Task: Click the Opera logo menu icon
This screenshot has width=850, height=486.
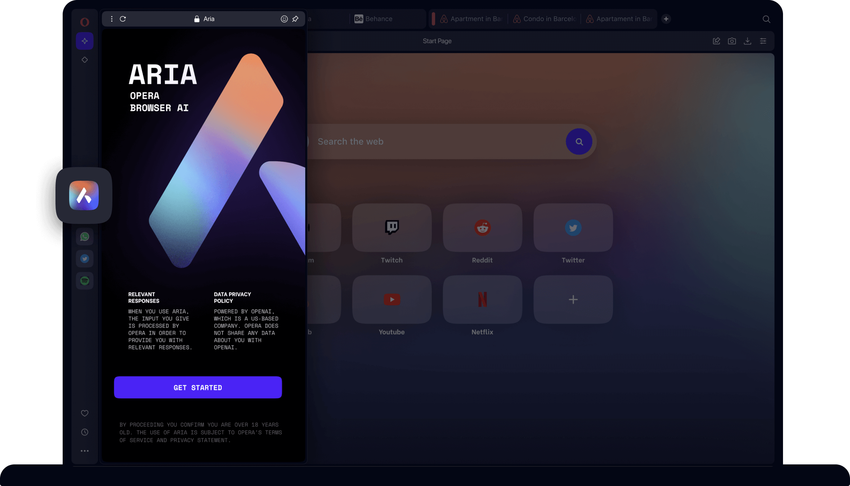Action: click(85, 22)
